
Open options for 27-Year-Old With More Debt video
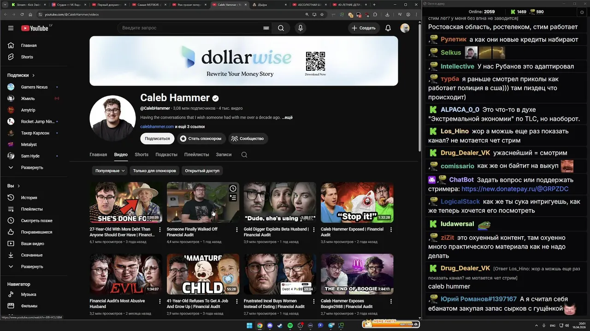click(160, 229)
